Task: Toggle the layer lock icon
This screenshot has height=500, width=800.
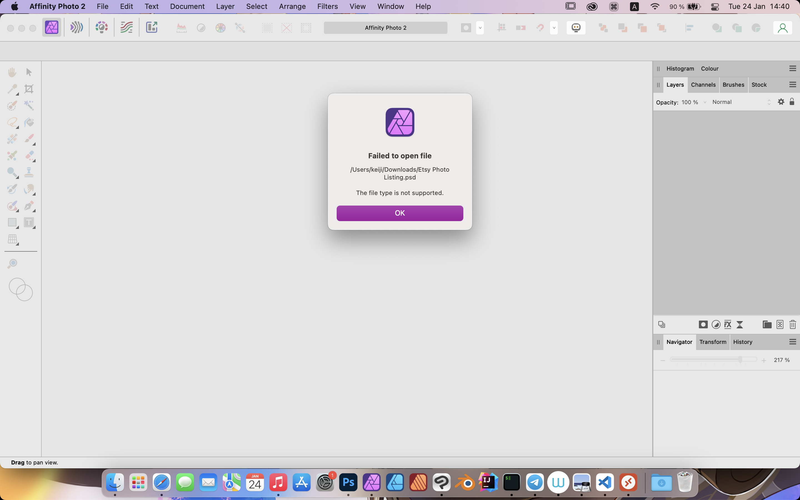Action: tap(792, 102)
